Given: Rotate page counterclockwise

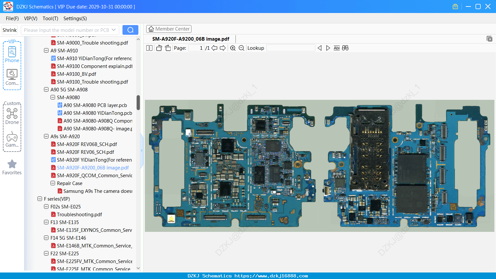Looking at the screenshot, I should point(159,48).
